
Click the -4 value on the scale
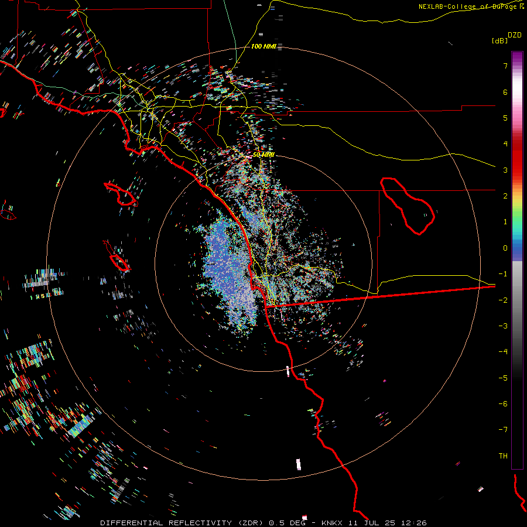click(503, 352)
